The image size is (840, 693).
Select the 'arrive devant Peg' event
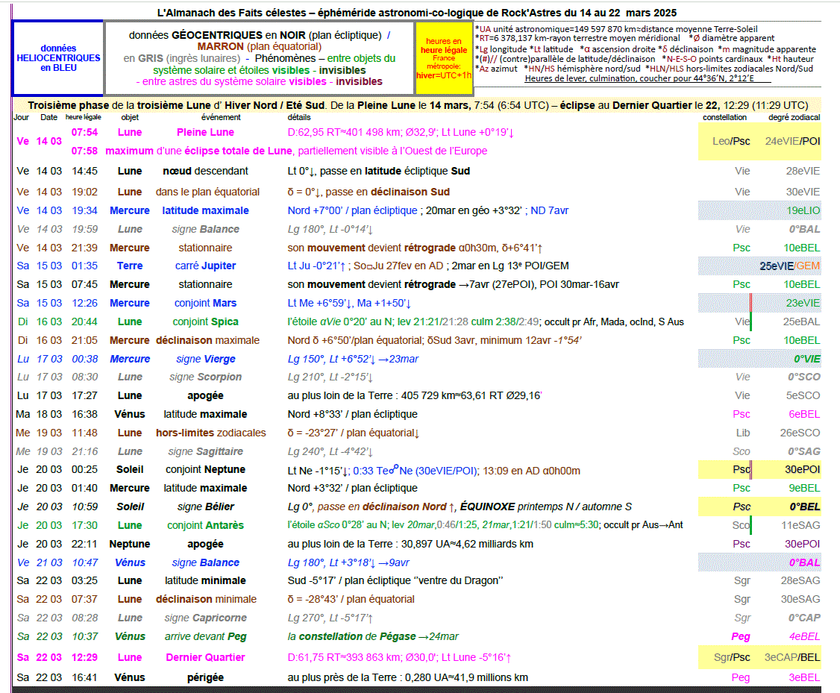point(205,637)
